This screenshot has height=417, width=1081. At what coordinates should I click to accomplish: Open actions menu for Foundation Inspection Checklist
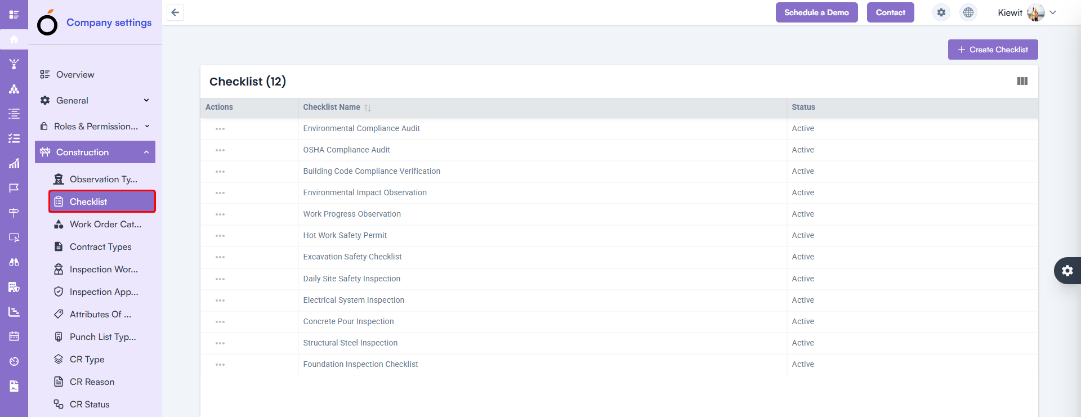click(220, 365)
